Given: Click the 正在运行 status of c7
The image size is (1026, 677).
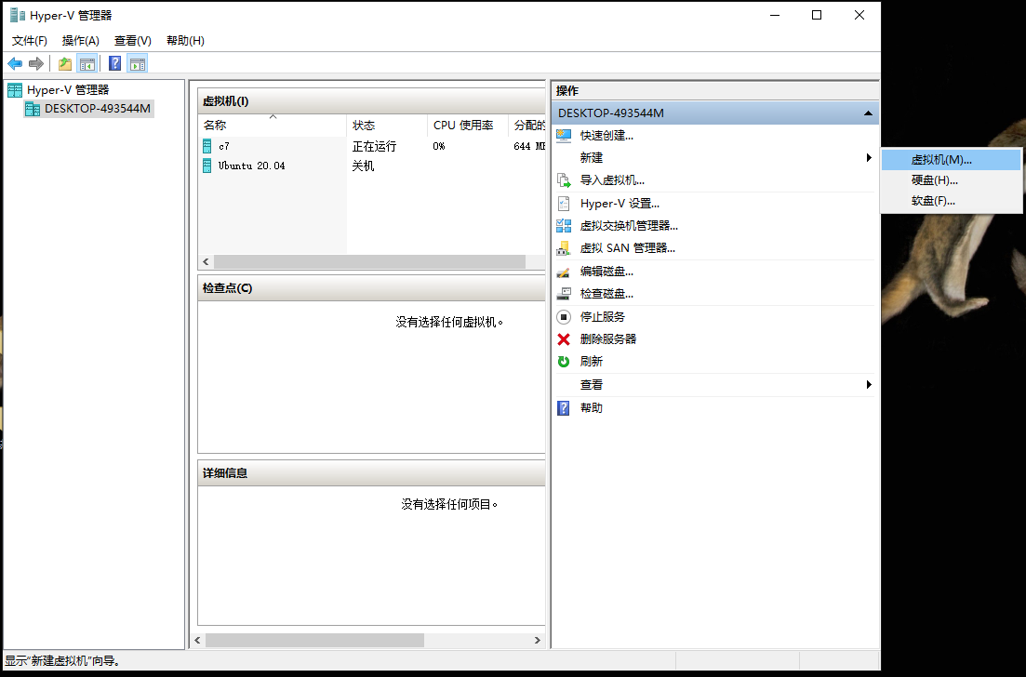Looking at the screenshot, I should point(374,147).
